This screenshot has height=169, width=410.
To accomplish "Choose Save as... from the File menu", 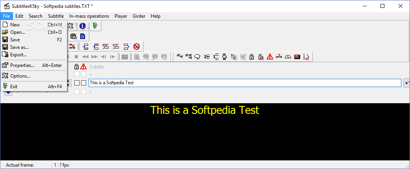I will 34,47.
